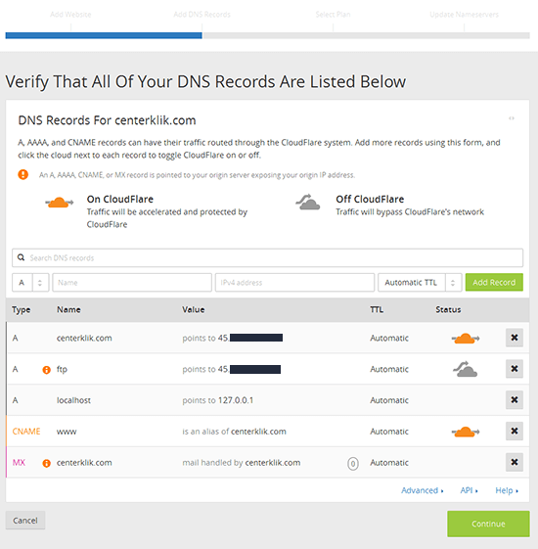Remove the ftp A record
The image size is (538, 549).
[x=514, y=369]
